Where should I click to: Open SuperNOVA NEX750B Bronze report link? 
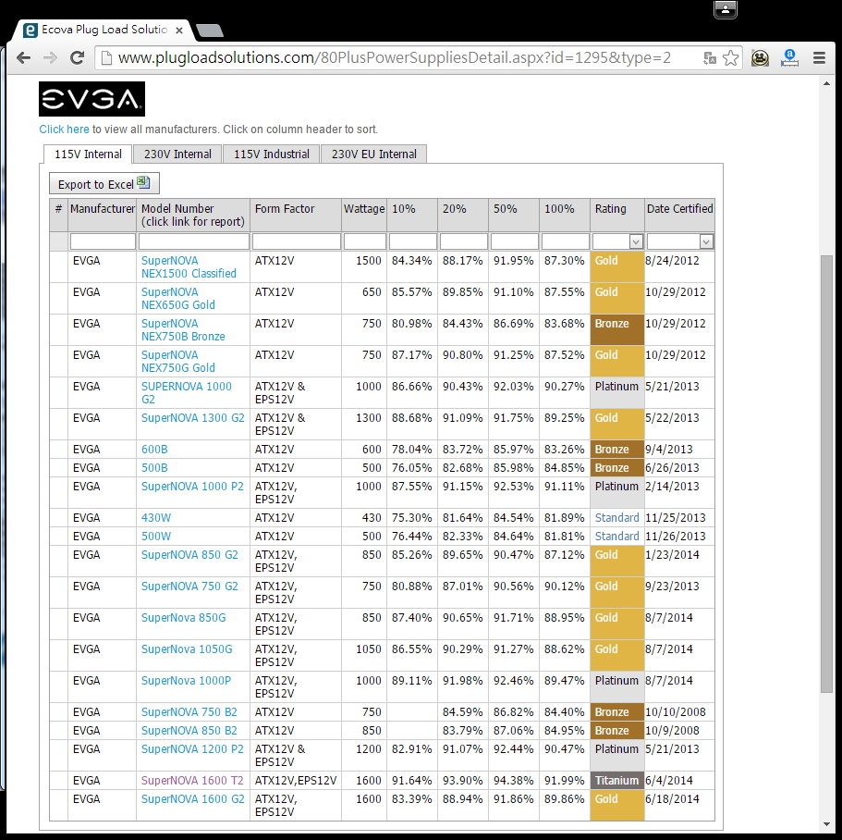click(183, 330)
